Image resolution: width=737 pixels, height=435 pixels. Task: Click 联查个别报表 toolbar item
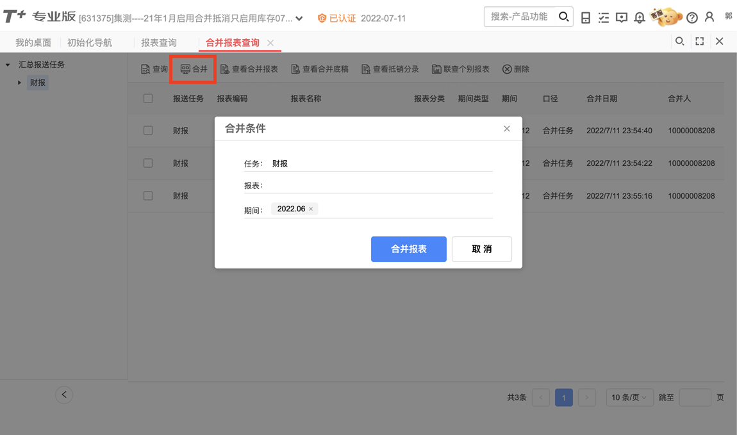click(x=461, y=69)
